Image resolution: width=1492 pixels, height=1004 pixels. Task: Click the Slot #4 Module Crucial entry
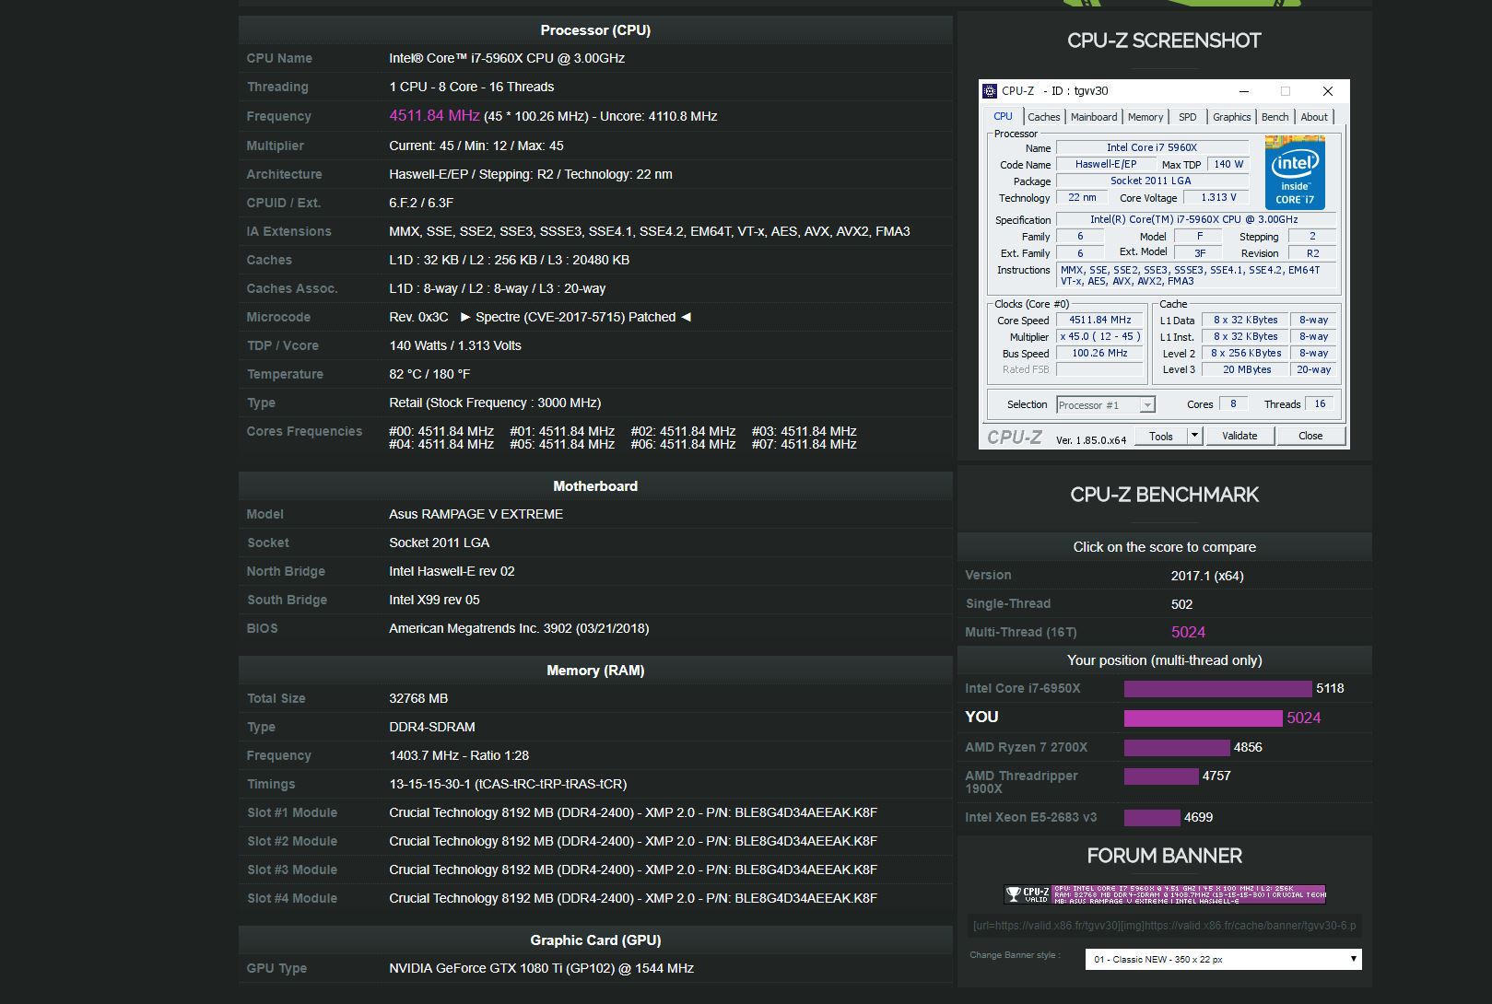(633, 898)
